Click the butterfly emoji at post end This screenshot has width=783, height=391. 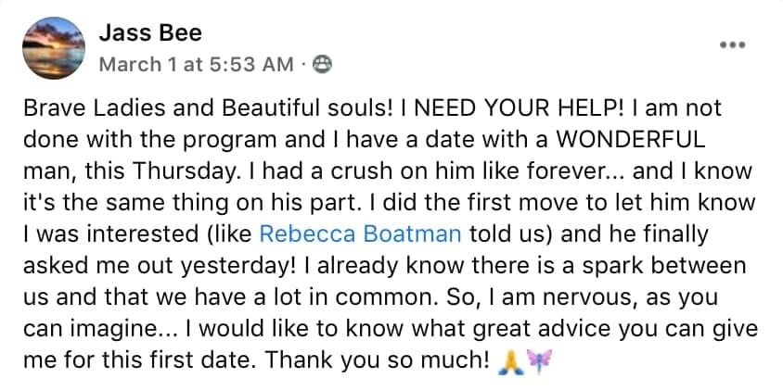point(537,358)
